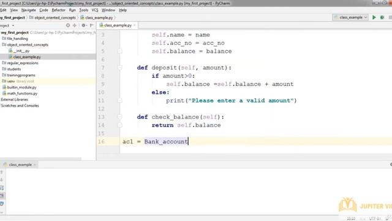
Task: Start debugging with the bug icon
Action: click(x=382, y=17)
